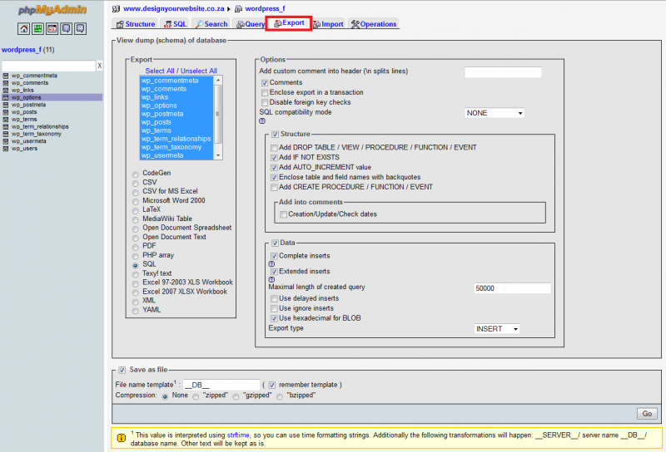Open help icon under Complete inserts
Image resolution: width=666 pixels, height=452 pixels.
272,263
